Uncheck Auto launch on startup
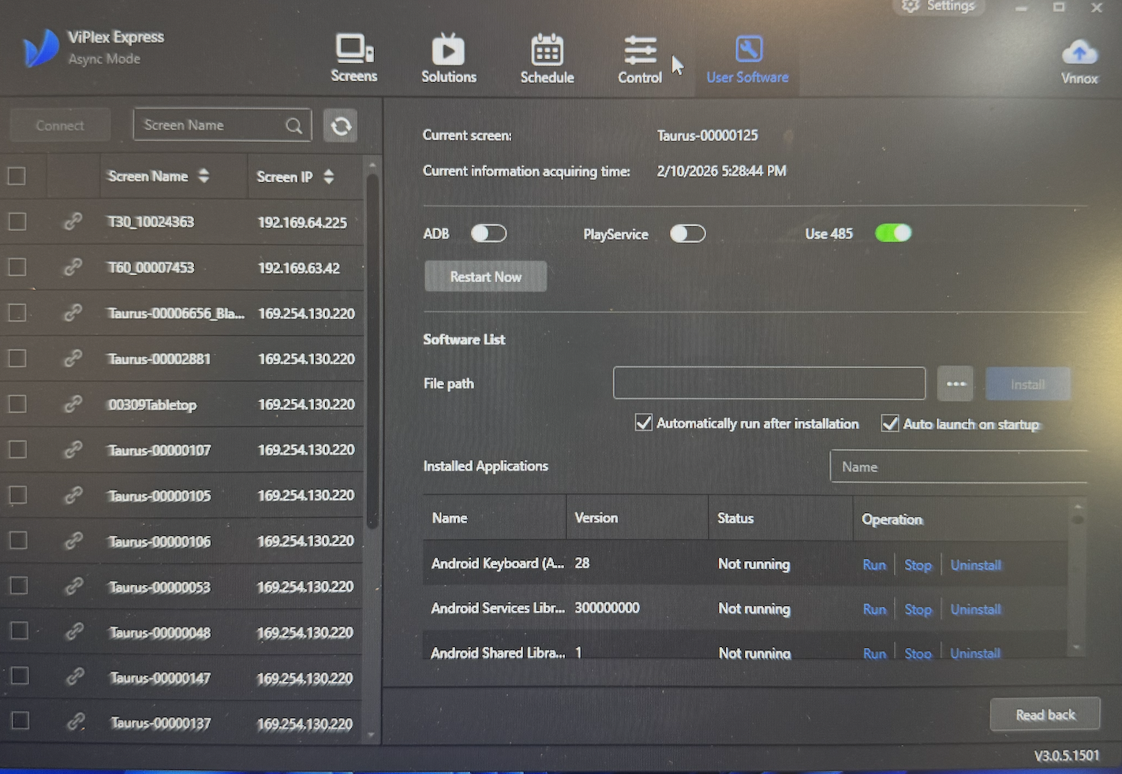Image resolution: width=1122 pixels, height=774 pixels. pos(890,423)
